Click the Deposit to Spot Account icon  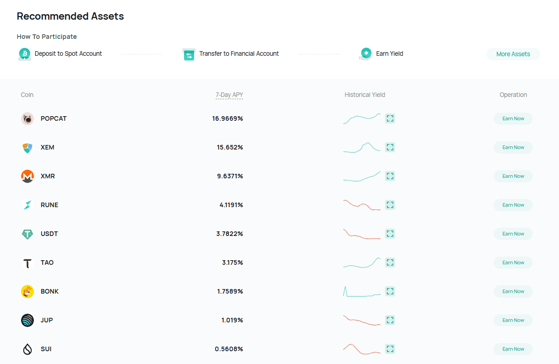24,54
